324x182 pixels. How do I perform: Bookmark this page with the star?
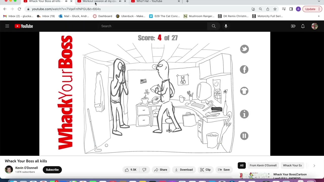275,9
